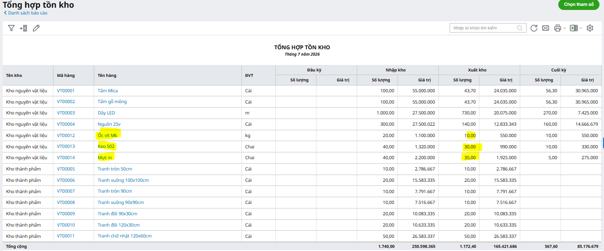Open the filter funnel icon

click(x=11, y=28)
